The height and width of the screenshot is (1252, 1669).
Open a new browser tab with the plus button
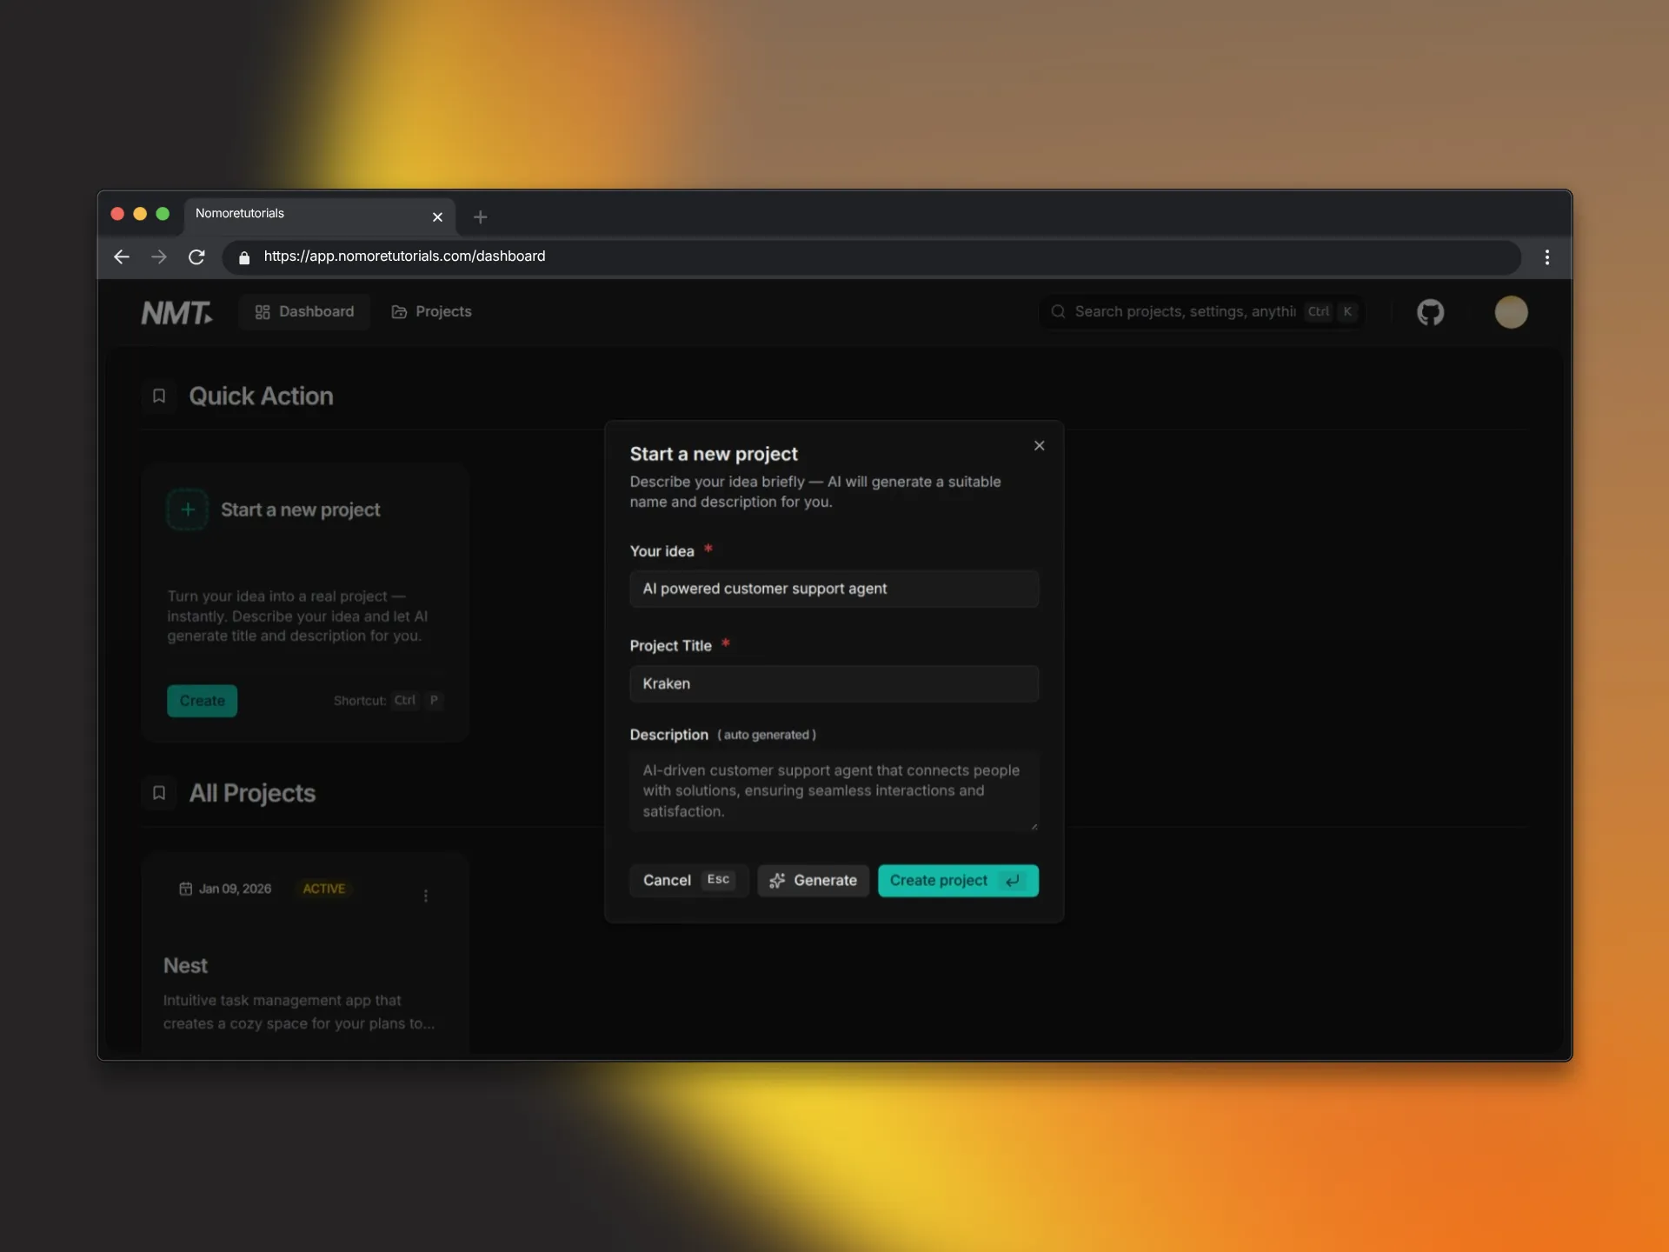tap(480, 217)
